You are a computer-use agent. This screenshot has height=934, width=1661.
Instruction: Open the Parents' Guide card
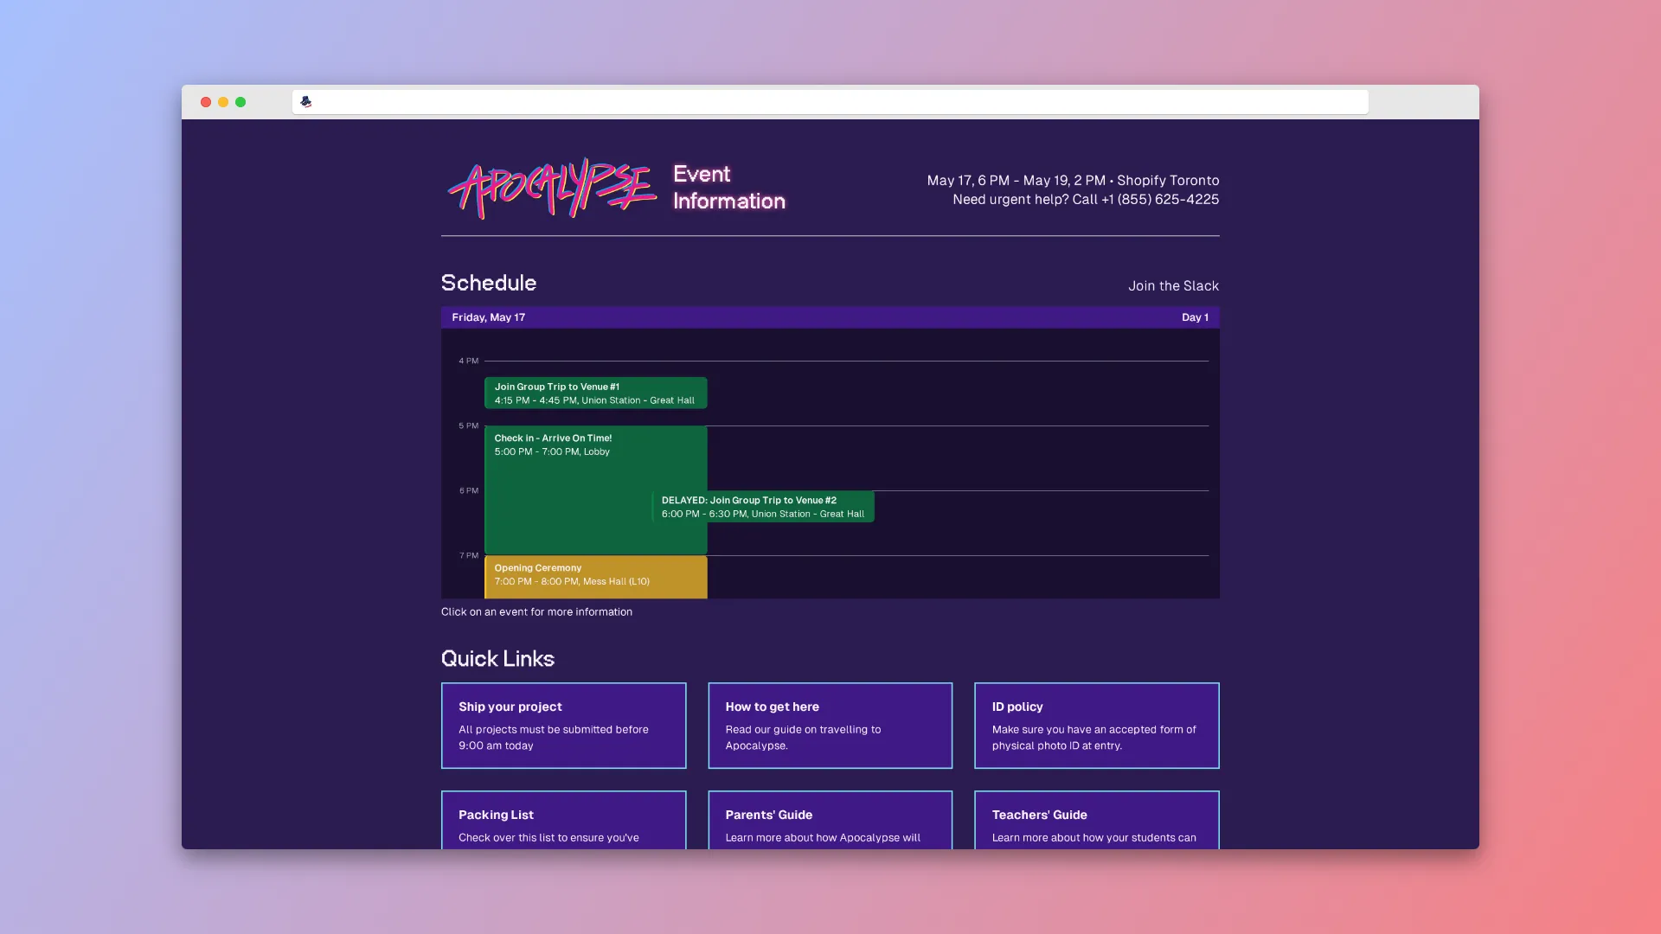tap(830, 820)
